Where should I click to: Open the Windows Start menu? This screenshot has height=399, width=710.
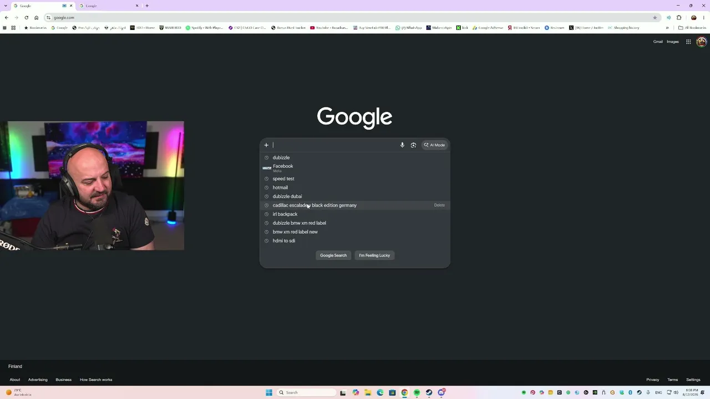[269, 392]
